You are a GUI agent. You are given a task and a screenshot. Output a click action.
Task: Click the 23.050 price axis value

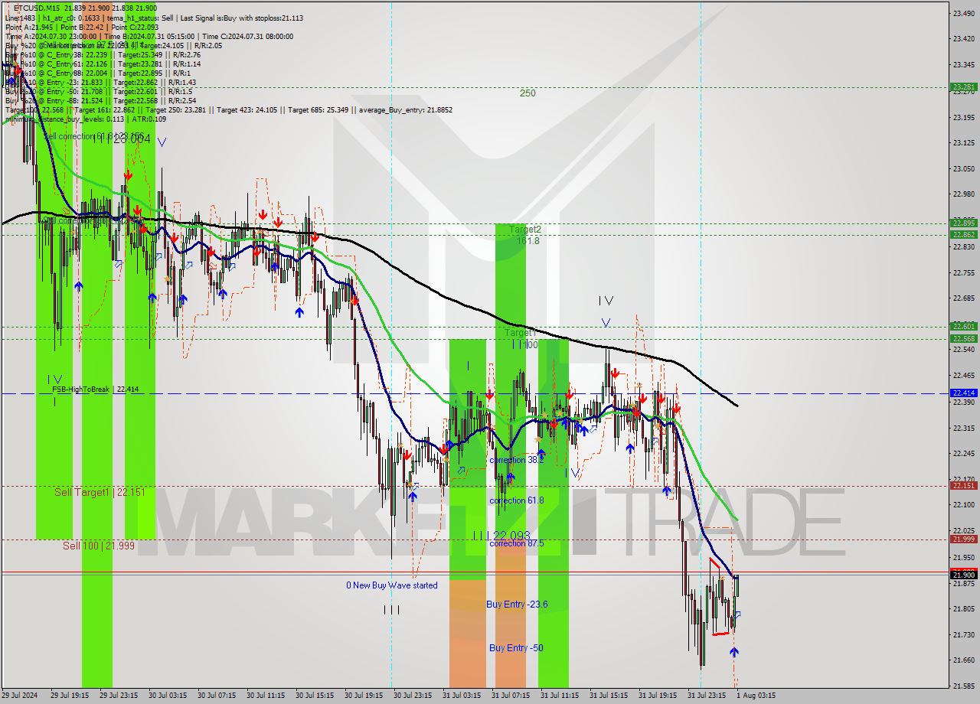(962, 168)
